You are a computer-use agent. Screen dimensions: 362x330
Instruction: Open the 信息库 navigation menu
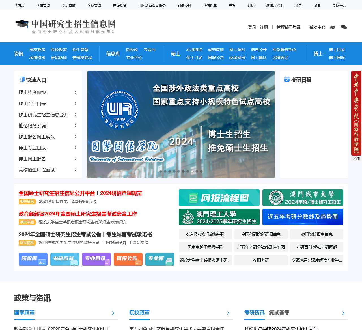pyautogui.click(x=113, y=54)
